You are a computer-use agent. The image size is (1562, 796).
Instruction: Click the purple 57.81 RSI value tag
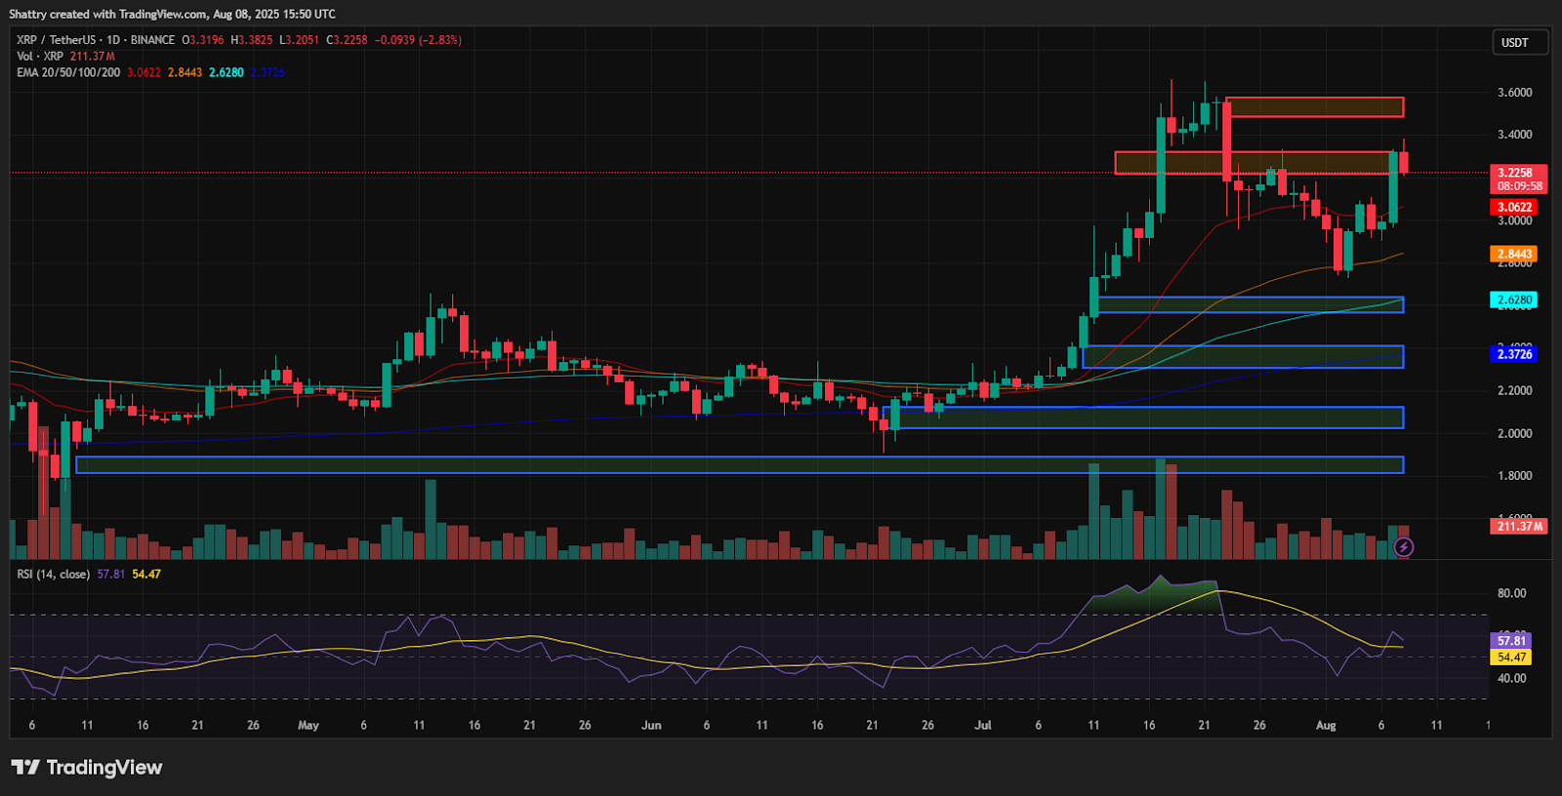click(1510, 641)
